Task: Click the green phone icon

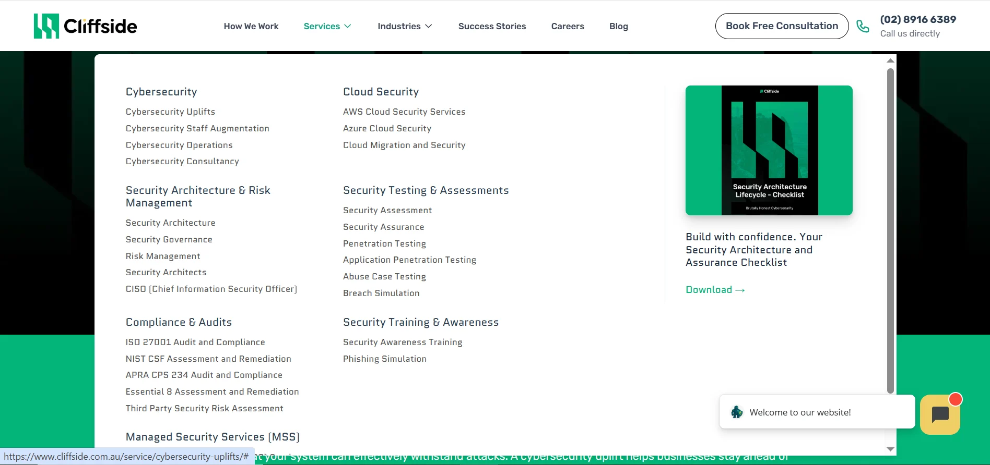Action: click(863, 26)
